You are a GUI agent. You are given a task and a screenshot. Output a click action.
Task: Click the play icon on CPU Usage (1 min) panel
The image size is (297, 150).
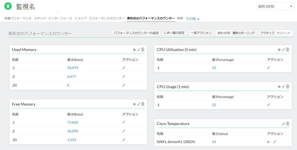[x=279, y=87]
